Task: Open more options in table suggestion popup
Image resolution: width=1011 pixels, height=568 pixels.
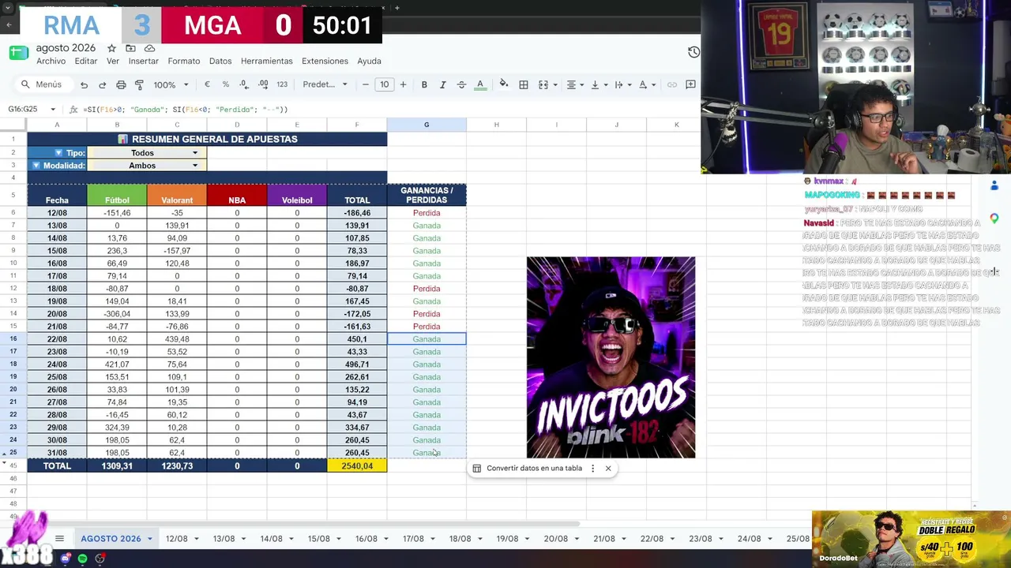Action: coord(592,469)
